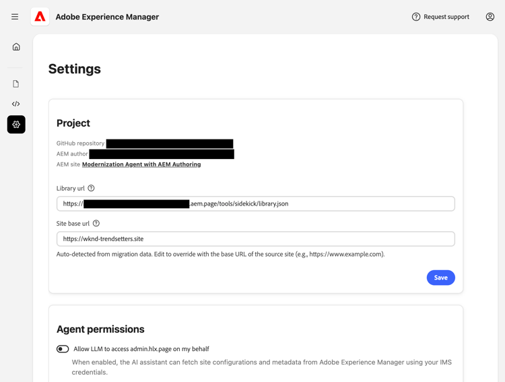Screen dimensions: 505x382
Task: Open Modernization Agent with AEM Authoring link
Action: coord(141,164)
